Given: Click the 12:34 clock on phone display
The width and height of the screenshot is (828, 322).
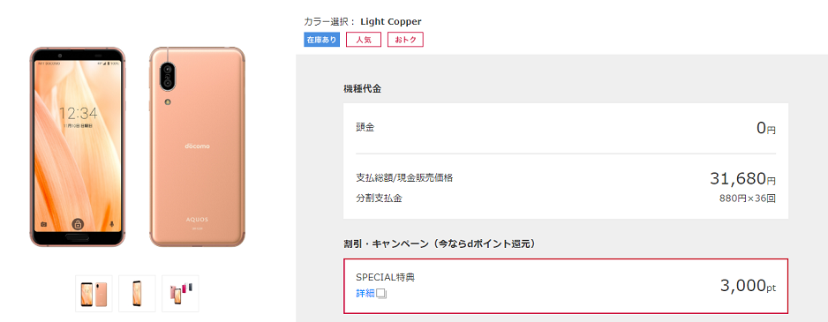Looking at the screenshot, I should (x=78, y=113).
